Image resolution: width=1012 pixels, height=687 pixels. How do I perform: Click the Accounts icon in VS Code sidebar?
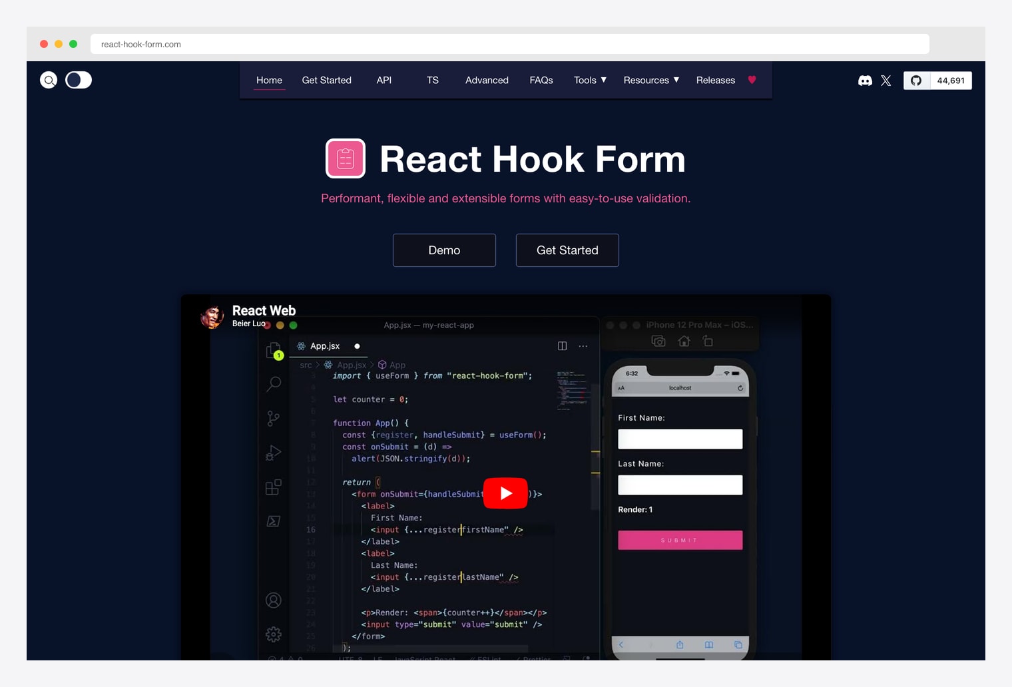tap(274, 600)
